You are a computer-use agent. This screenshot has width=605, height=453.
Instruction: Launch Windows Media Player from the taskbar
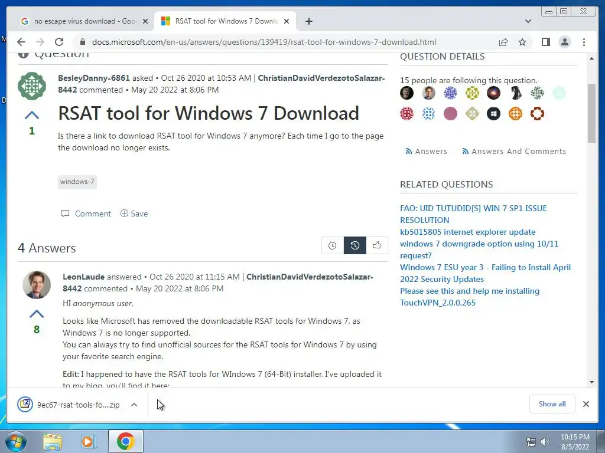[88, 441]
